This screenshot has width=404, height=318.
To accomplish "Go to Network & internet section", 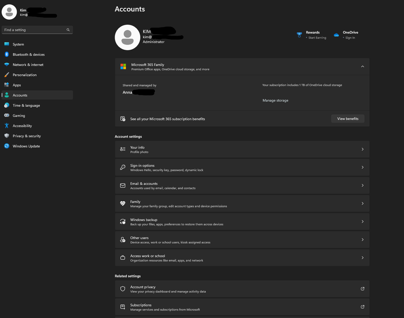I will click(x=37, y=64).
